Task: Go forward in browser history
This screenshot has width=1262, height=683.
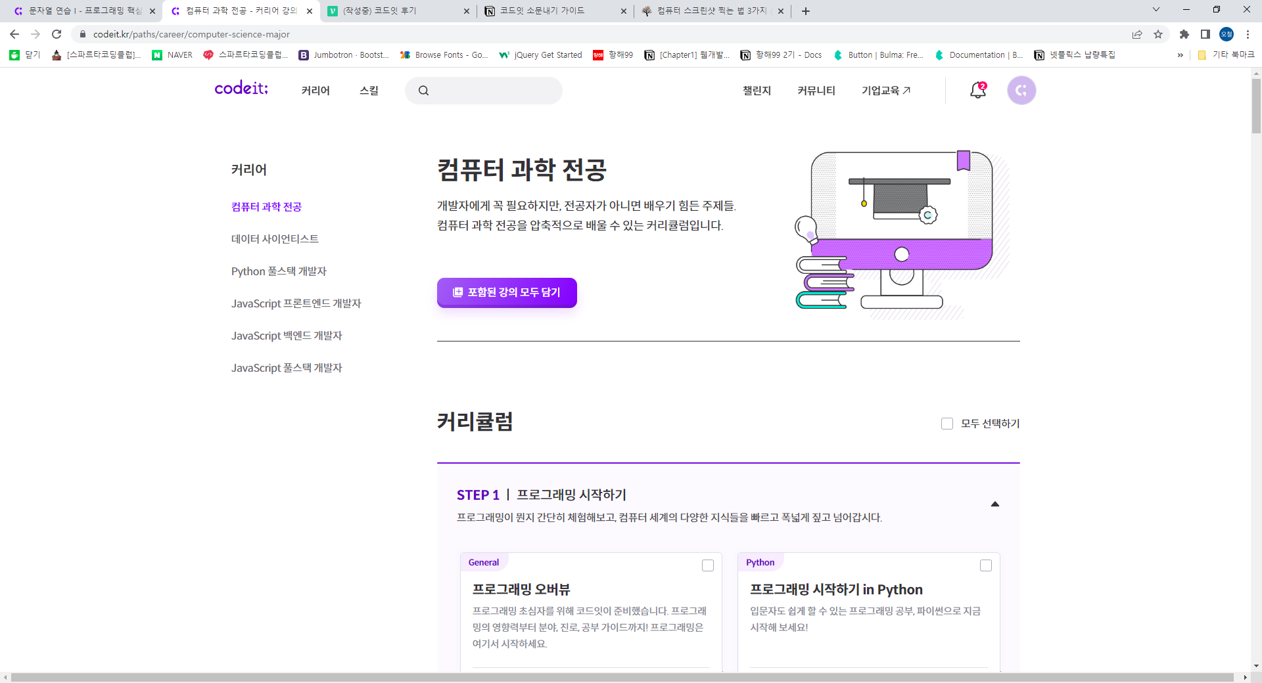Action: (35, 34)
